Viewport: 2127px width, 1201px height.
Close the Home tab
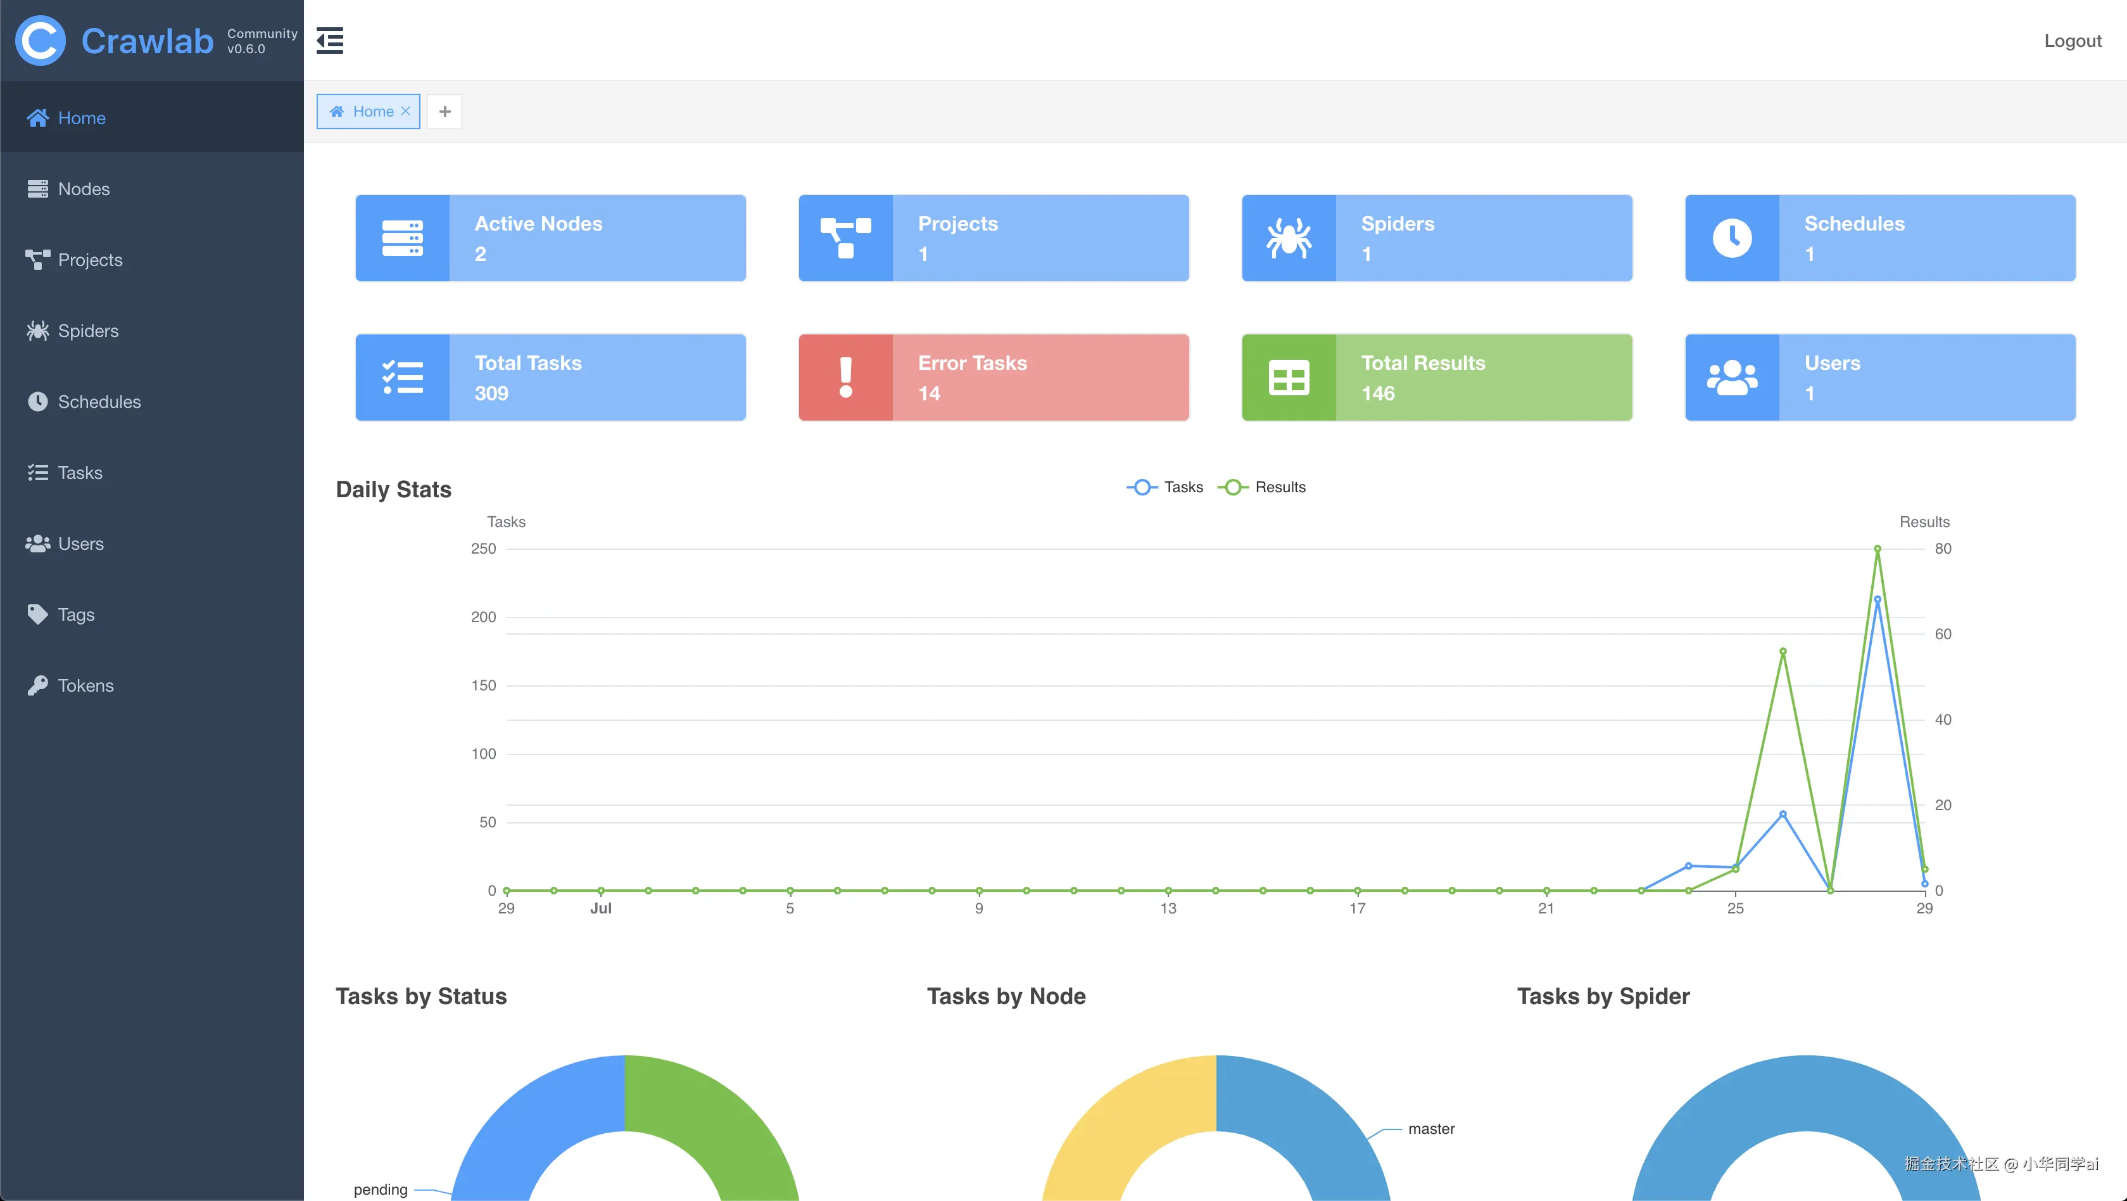pyautogui.click(x=405, y=111)
